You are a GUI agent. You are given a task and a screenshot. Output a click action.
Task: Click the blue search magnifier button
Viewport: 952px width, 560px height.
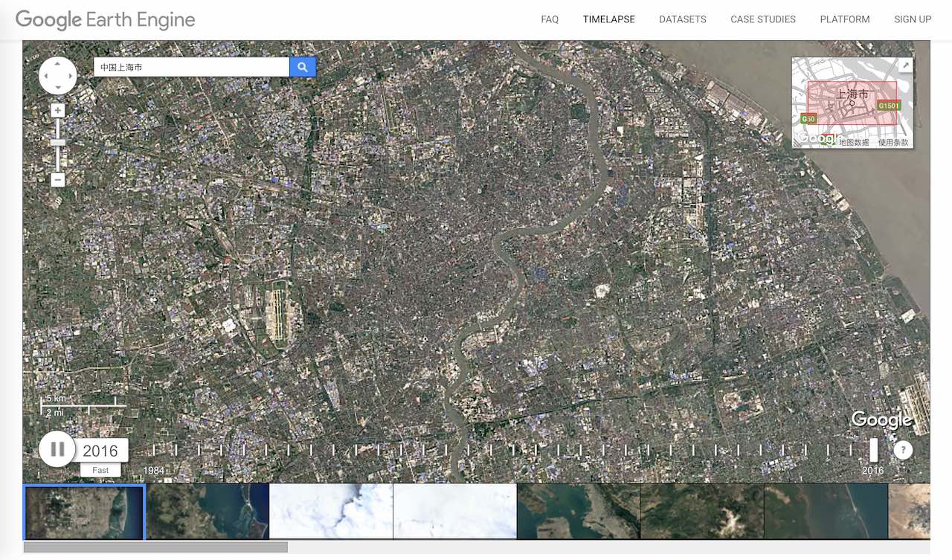pos(303,67)
